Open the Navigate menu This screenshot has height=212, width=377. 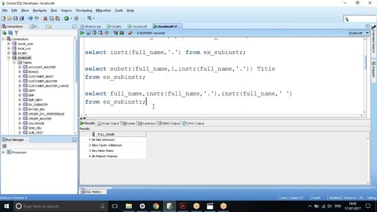(39, 11)
